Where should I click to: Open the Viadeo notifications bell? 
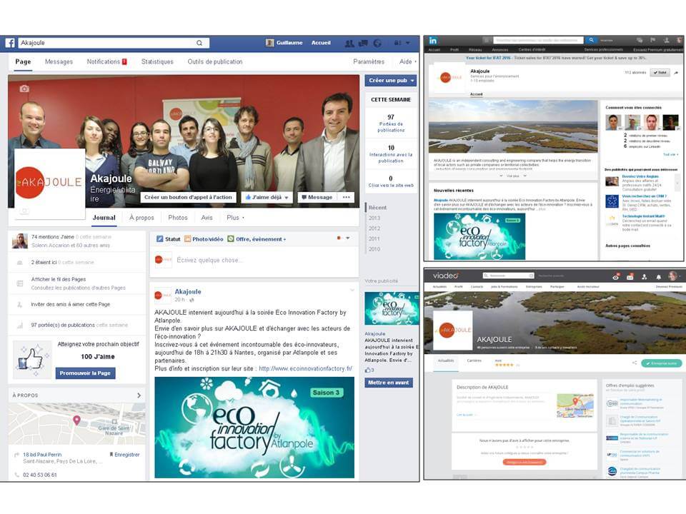click(x=657, y=276)
